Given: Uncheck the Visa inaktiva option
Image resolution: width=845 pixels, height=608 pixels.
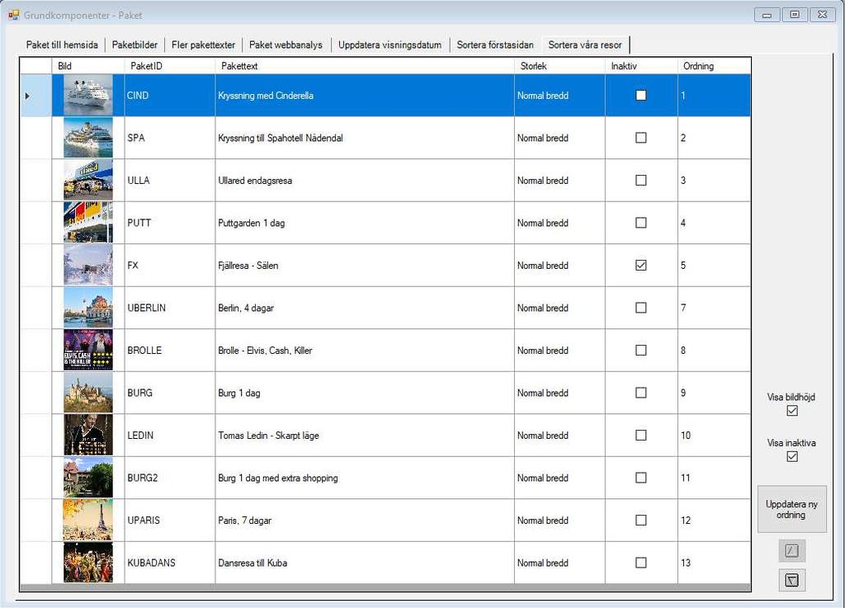Looking at the screenshot, I should [x=791, y=457].
